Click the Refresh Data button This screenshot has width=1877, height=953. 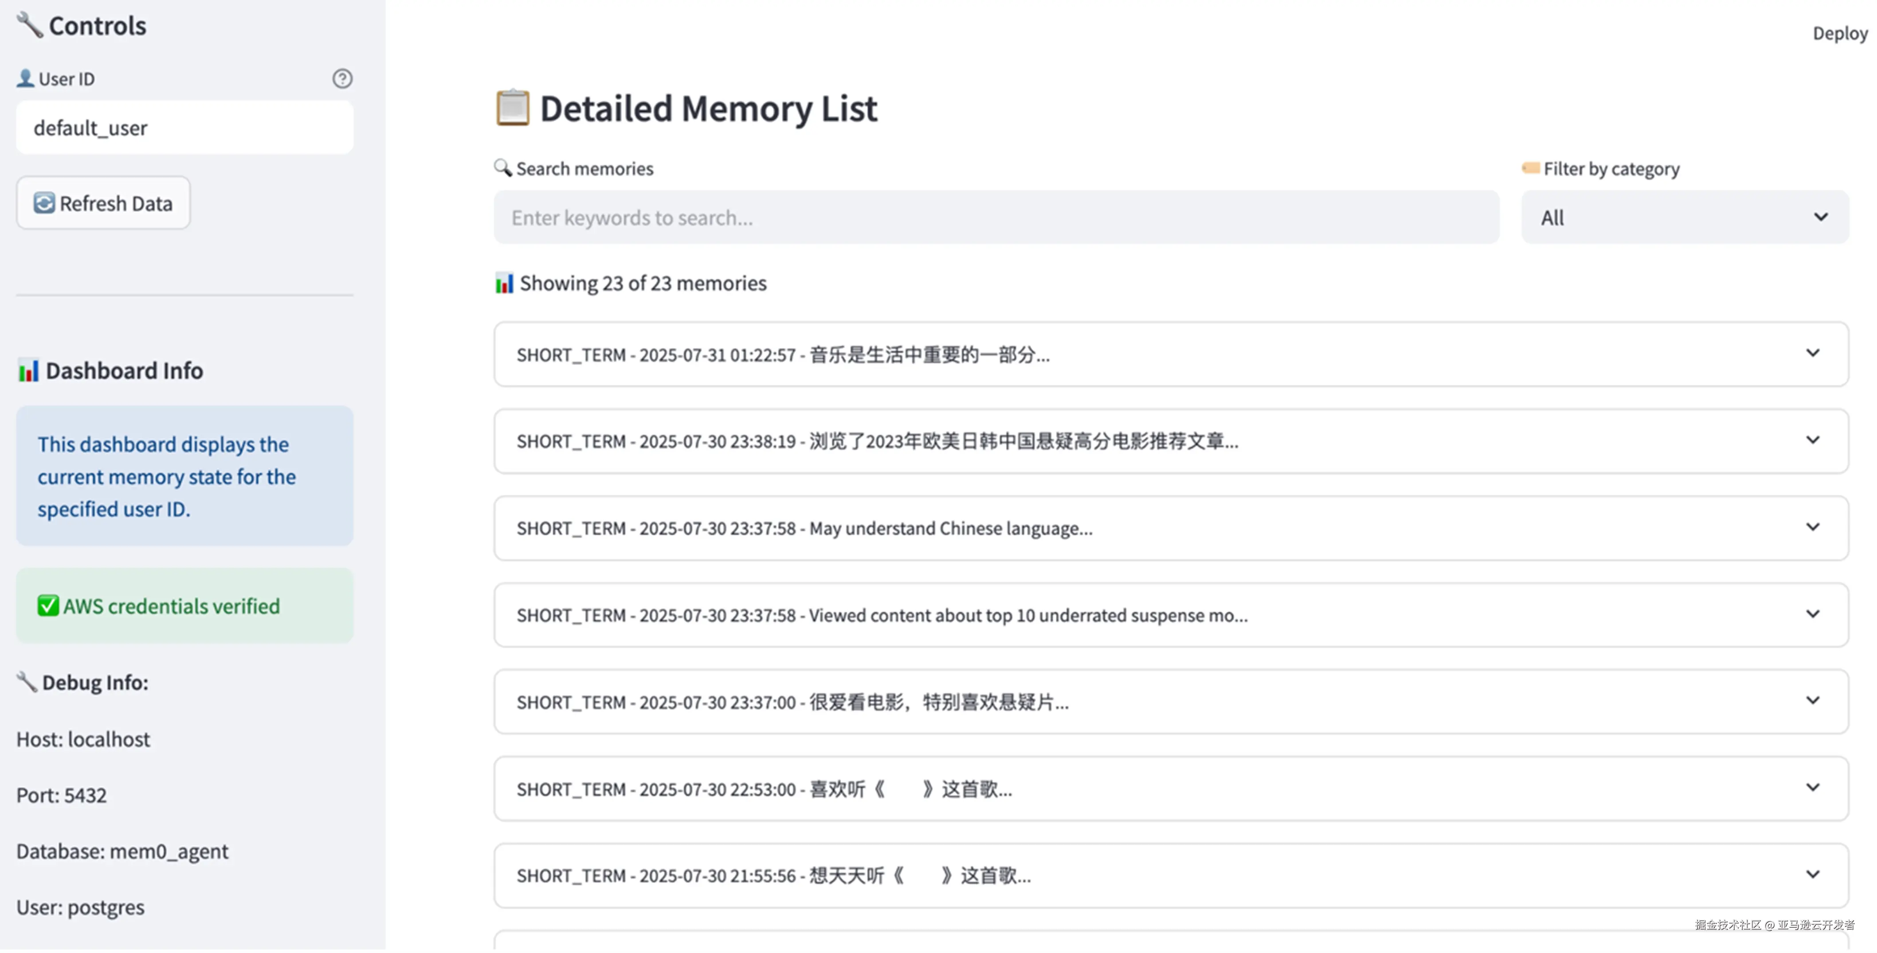[103, 203]
